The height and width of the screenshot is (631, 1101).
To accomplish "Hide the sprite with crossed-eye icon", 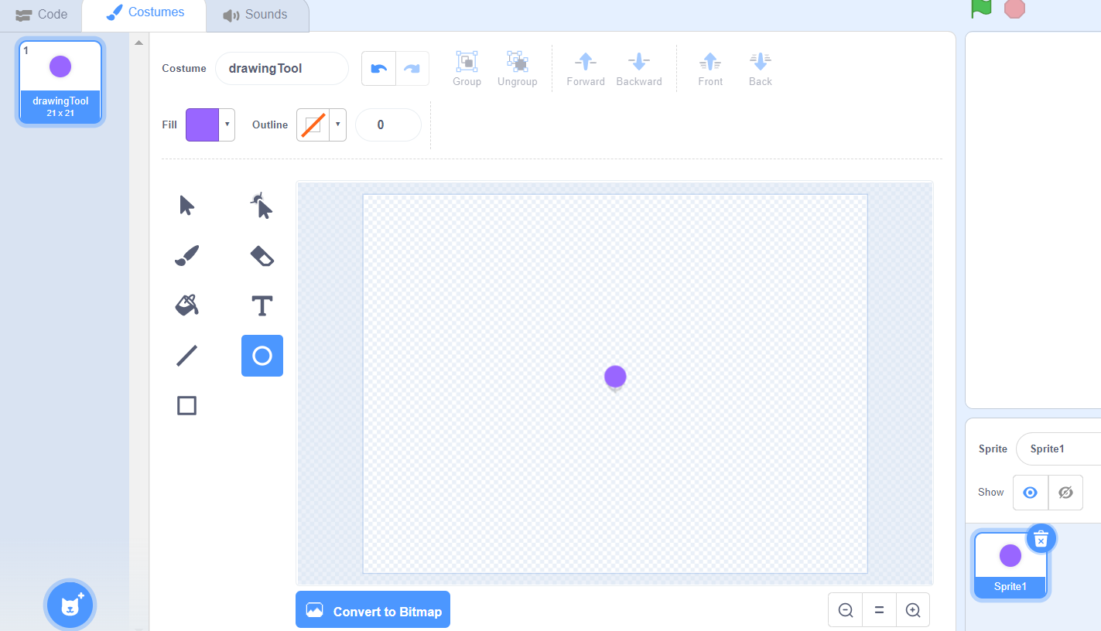I will 1065,493.
